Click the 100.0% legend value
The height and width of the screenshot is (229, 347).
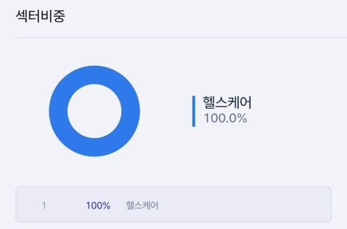point(226,118)
